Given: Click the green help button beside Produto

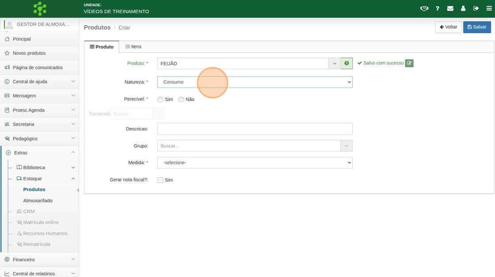Looking at the screenshot, I should (x=346, y=63).
